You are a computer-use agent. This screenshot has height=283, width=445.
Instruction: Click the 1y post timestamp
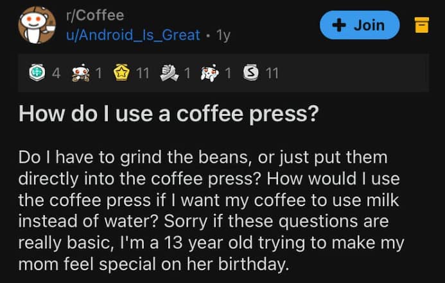tap(223, 35)
